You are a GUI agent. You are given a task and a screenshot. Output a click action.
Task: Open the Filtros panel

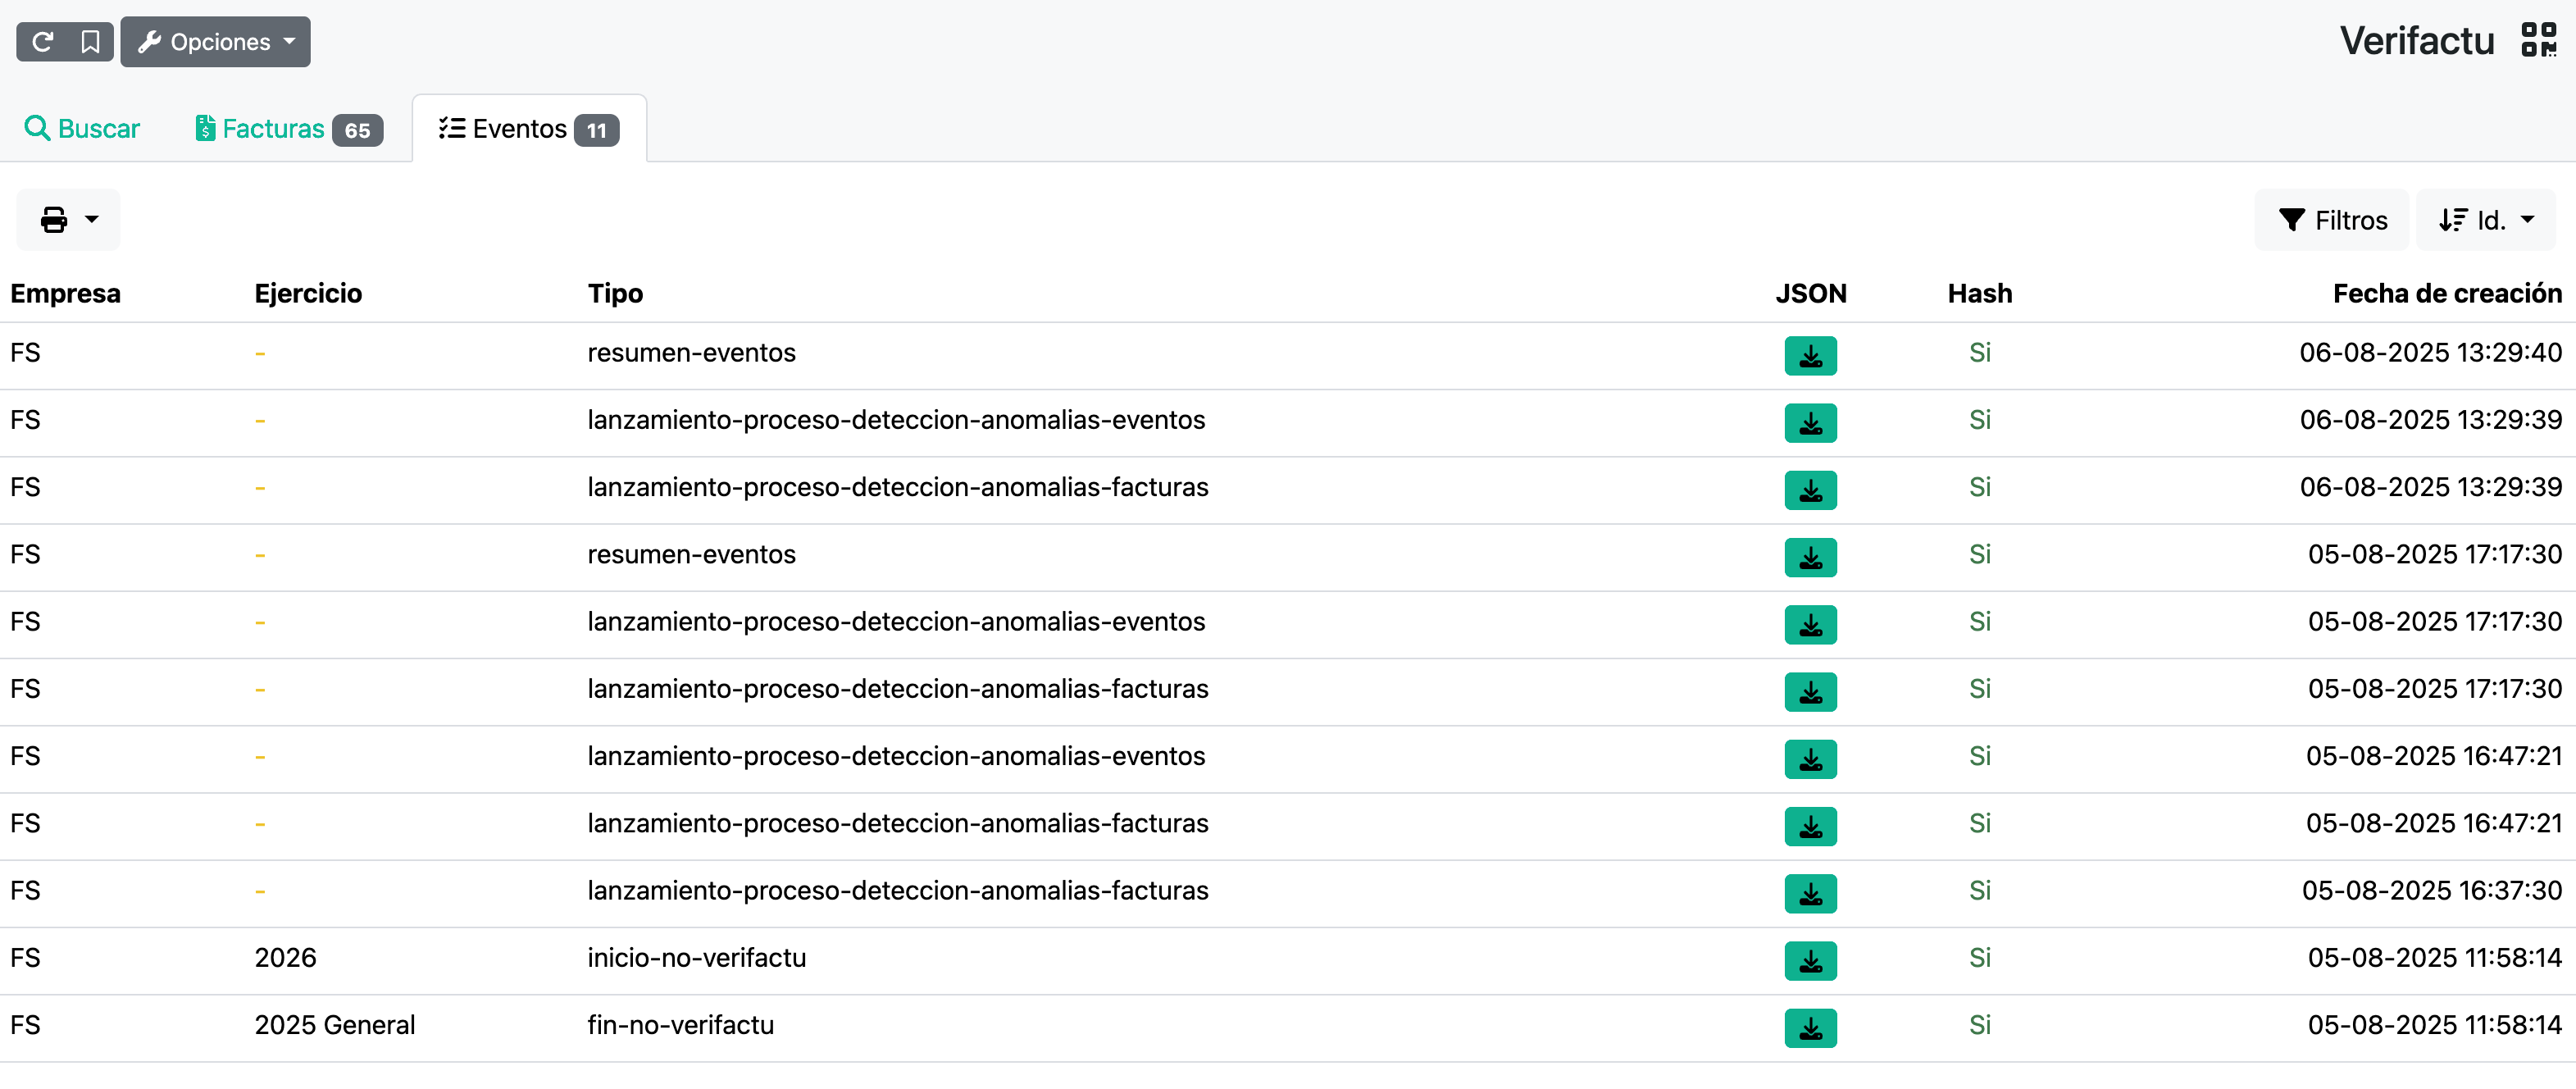(x=2332, y=220)
